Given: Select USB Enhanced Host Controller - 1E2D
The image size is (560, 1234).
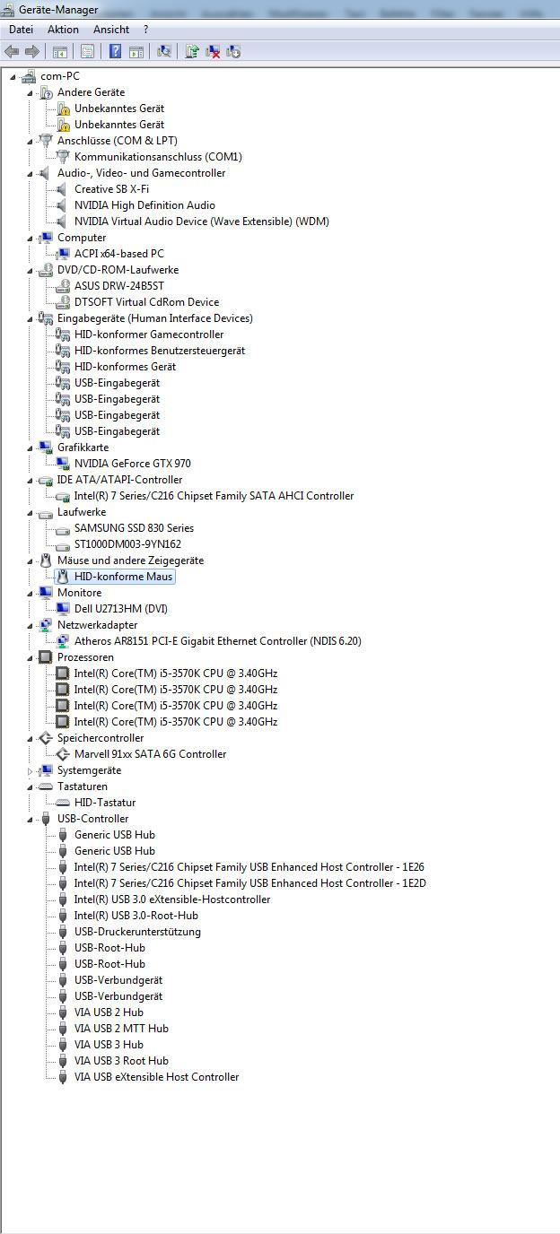Looking at the screenshot, I should (249, 883).
